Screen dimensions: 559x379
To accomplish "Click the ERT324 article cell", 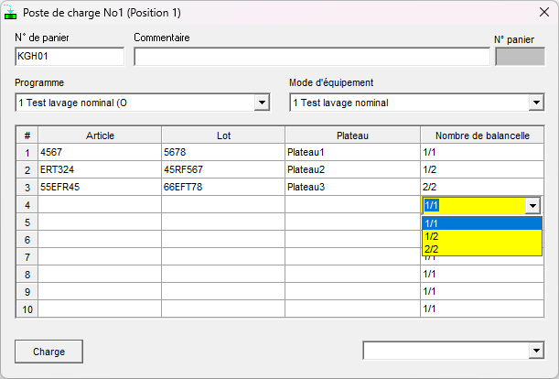I will click(100, 169).
